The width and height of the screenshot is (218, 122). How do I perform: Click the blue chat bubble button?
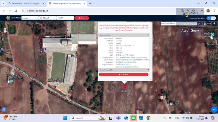[x=214, y=110]
